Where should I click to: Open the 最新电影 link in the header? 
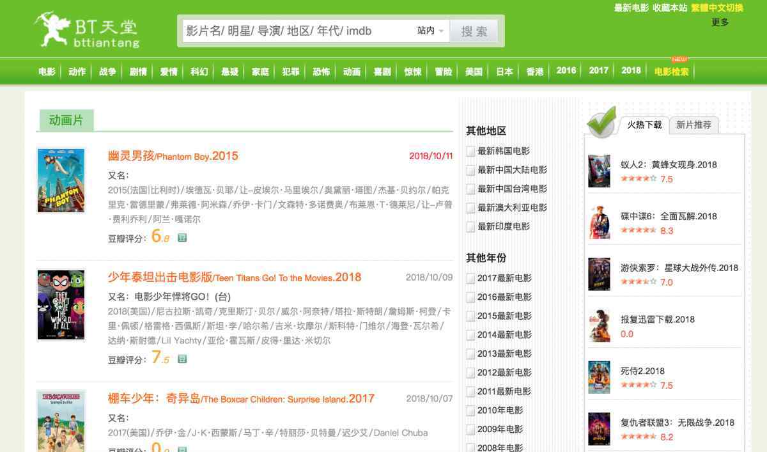coord(631,8)
